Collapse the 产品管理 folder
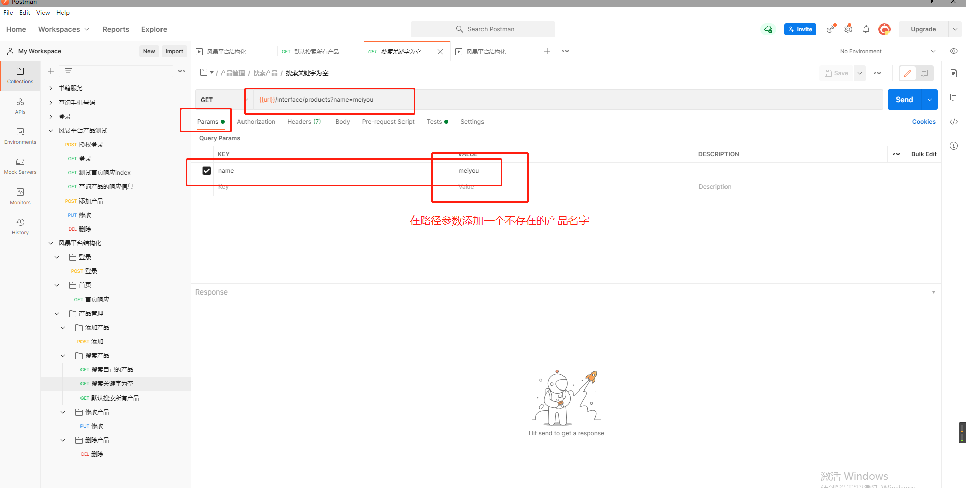966x488 pixels. coord(57,314)
